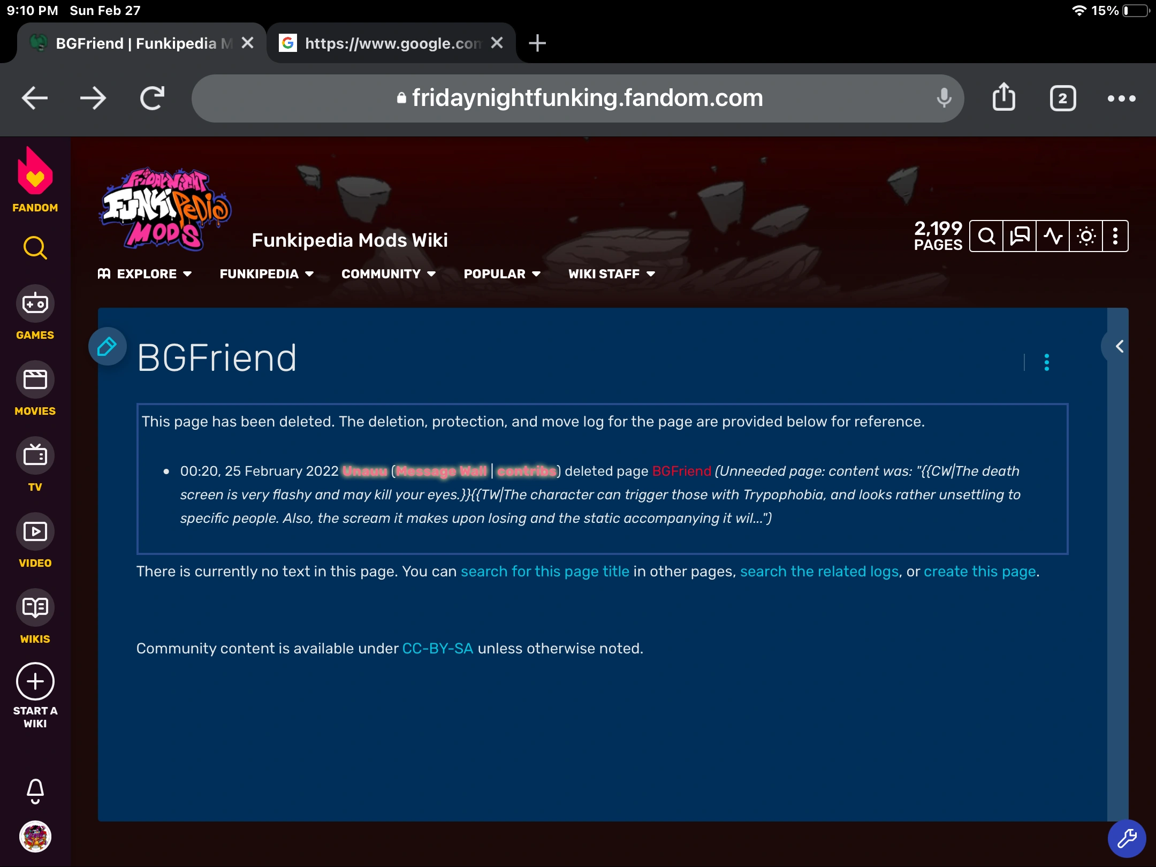Toggle light theme with the sun icon
Image resolution: width=1156 pixels, height=867 pixels.
pos(1086,235)
